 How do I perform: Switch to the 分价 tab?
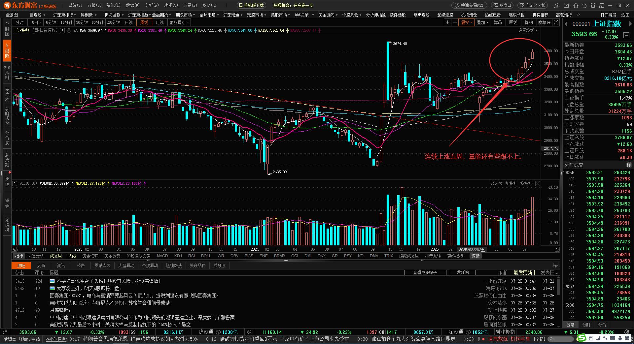pos(602,325)
